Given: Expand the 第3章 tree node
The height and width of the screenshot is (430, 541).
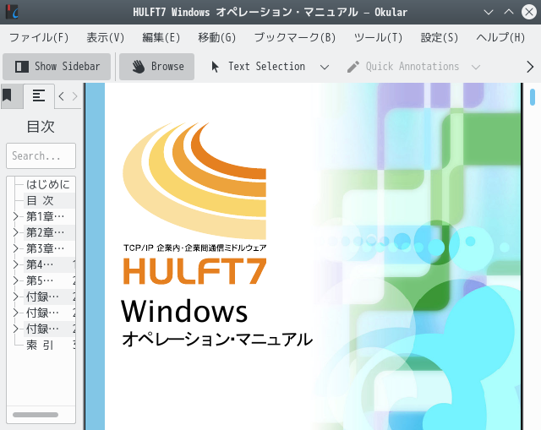Looking at the screenshot, I should pyautogui.click(x=15, y=248).
